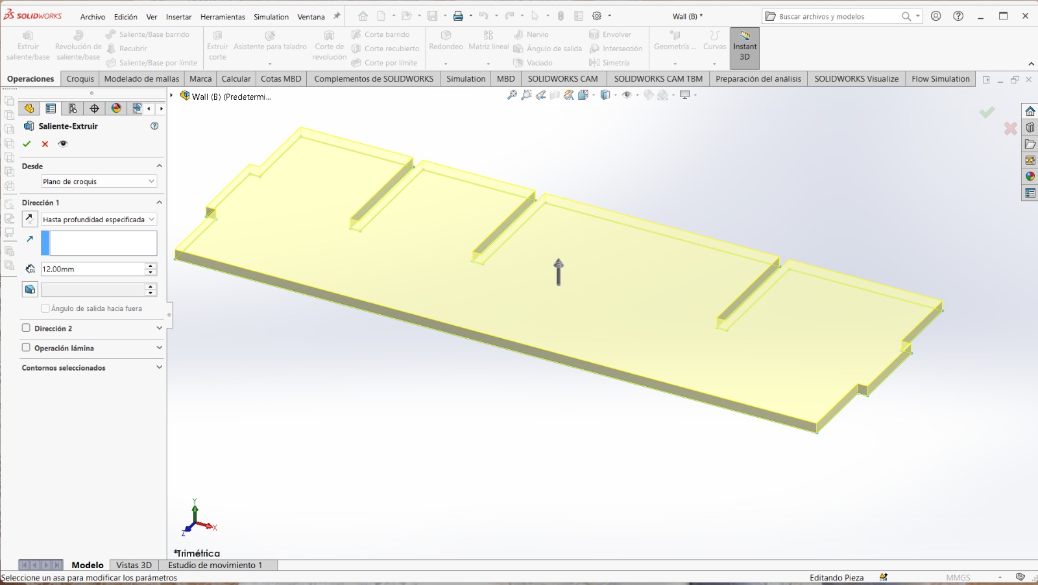Toggle Instant 3D mode
Viewport: 1038px width, 585px height.
pyautogui.click(x=745, y=49)
